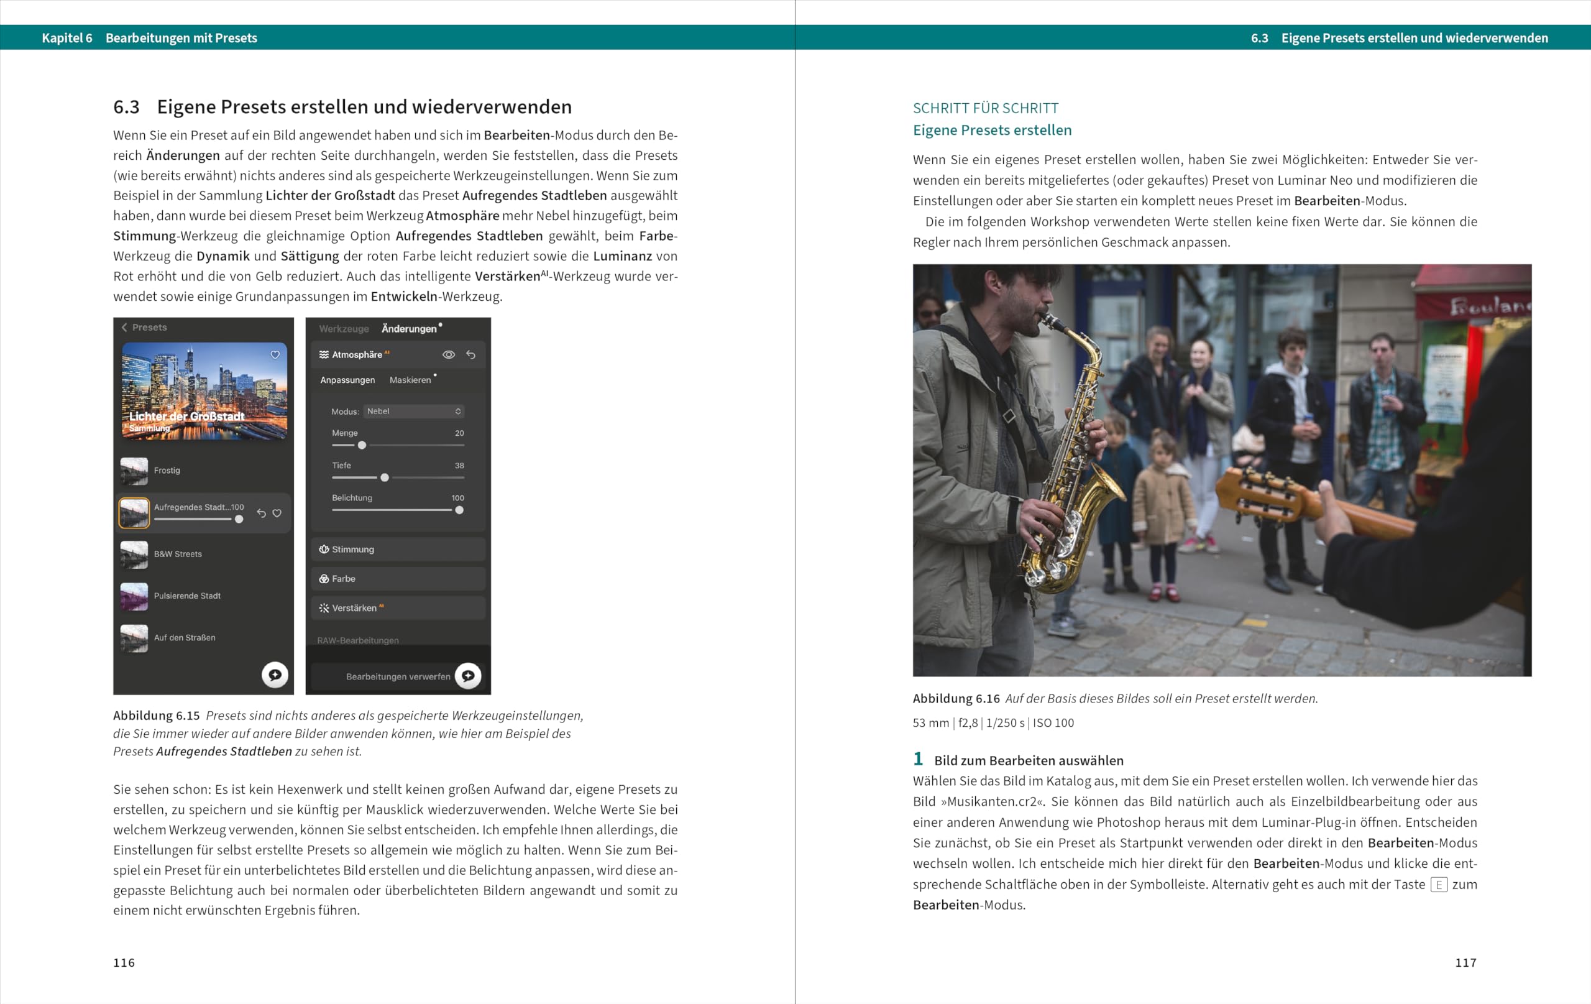This screenshot has height=1004, width=1591.
Task: Click the Kapitel 6 header text
Action: pyautogui.click(x=66, y=38)
